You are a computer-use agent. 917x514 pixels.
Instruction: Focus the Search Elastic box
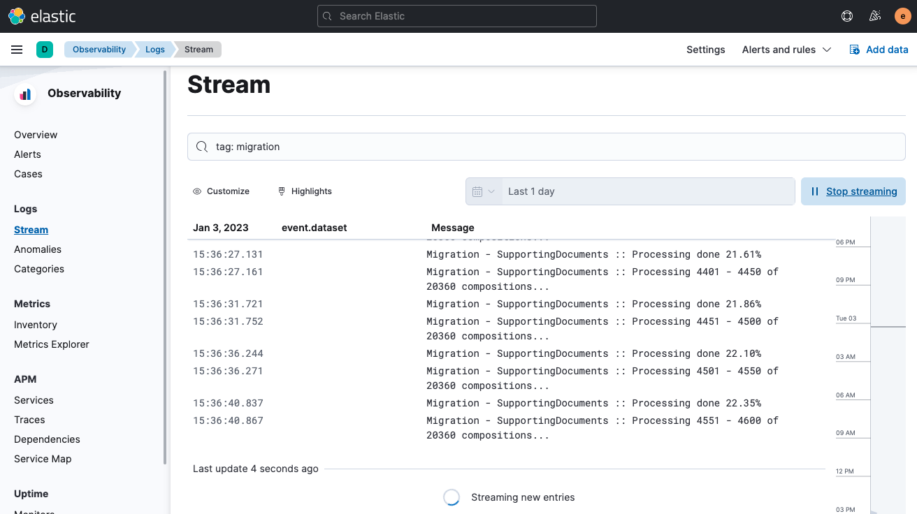(457, 16)
